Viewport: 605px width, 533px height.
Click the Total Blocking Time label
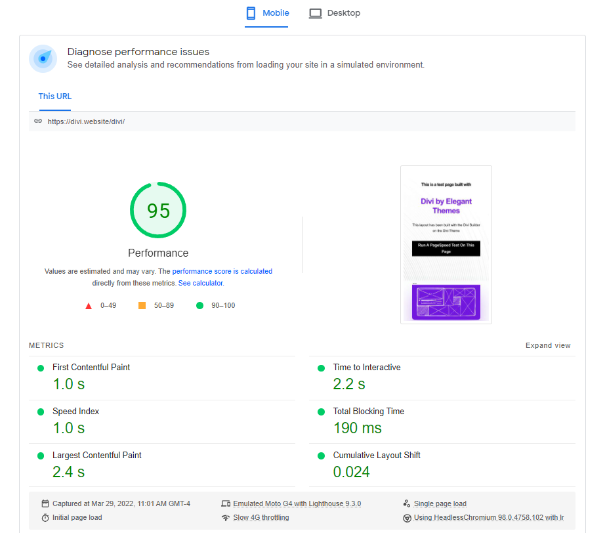click(369, 412)
